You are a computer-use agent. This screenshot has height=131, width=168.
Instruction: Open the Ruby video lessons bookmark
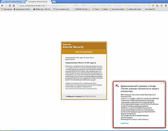point(23,9)
